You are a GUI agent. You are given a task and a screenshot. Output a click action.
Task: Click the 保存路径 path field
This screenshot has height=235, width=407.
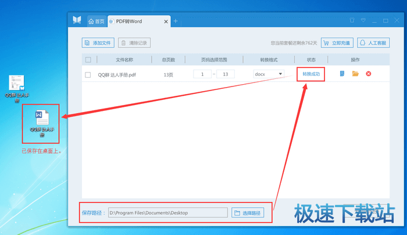point(168,213)
